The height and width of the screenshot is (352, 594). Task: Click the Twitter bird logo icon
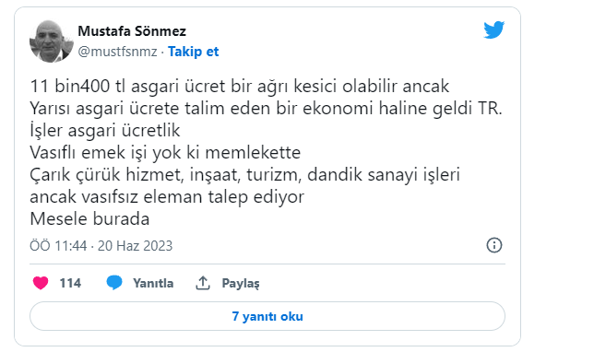coord(494,29)
